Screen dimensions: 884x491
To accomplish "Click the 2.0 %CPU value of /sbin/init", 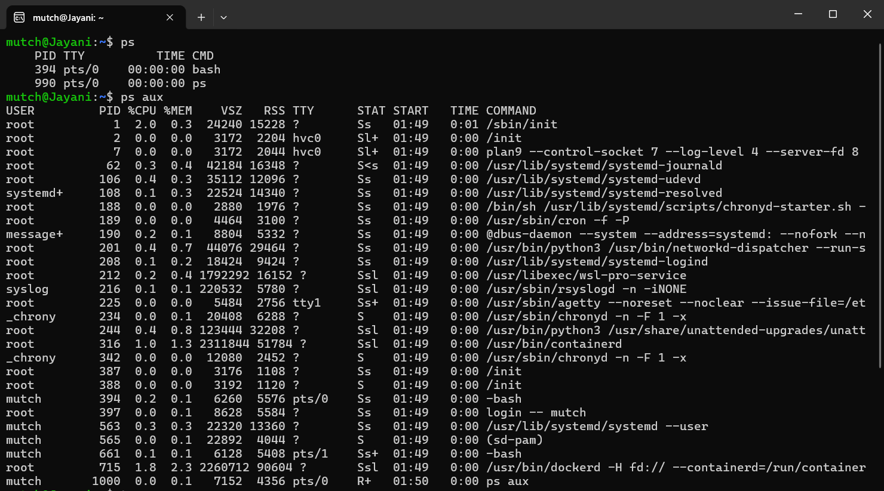I will [146, 125].
